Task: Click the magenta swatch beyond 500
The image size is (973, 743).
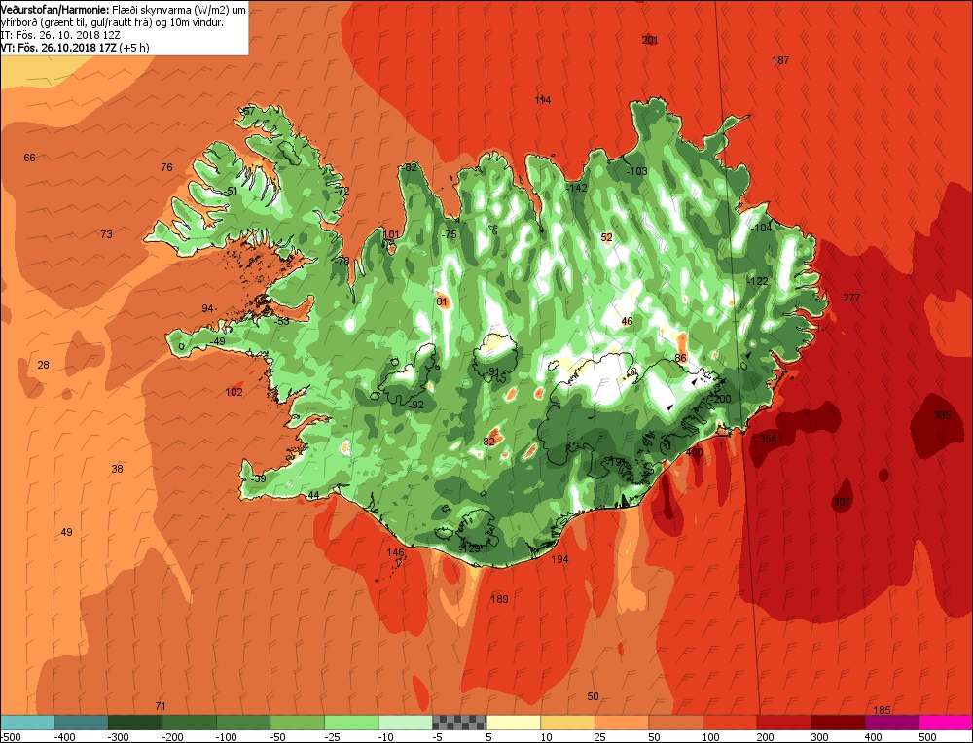Action: (x=945, y=723)
